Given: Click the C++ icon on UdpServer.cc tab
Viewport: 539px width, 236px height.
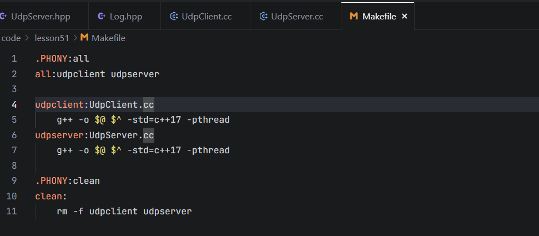Looking at the screenshot, I should (263, 16).
